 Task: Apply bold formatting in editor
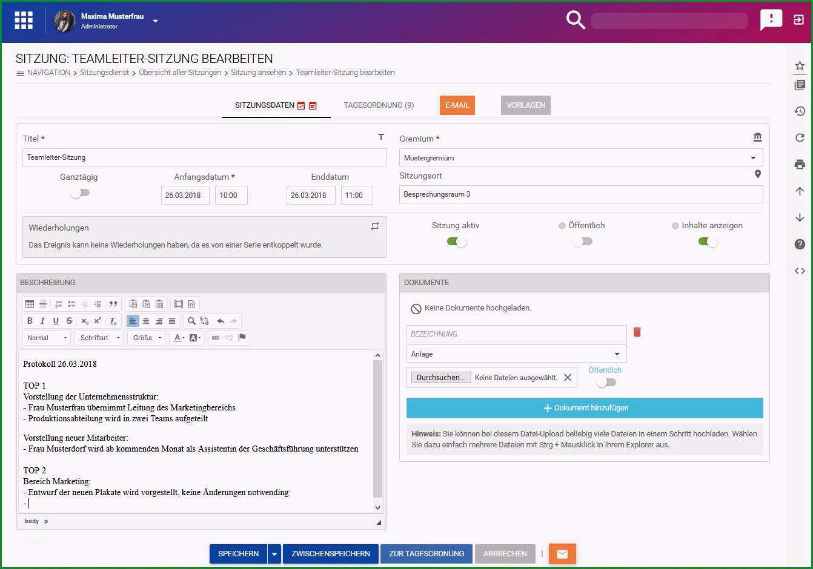[x=30, y=321]
